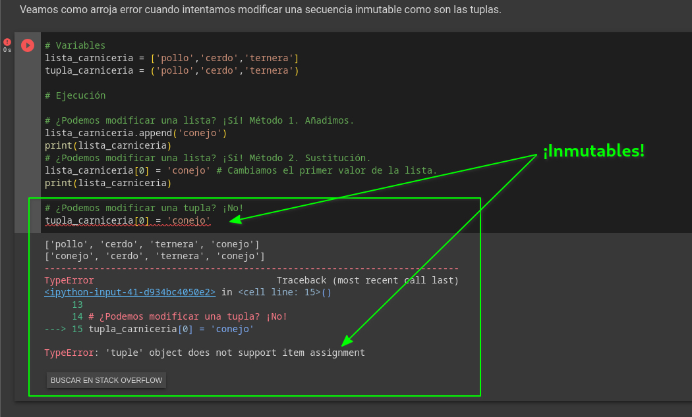The height and width of the screenshot is (417, 692).
Task: Click the execution time label showing 0 s
Action: (x=7, y=49)
